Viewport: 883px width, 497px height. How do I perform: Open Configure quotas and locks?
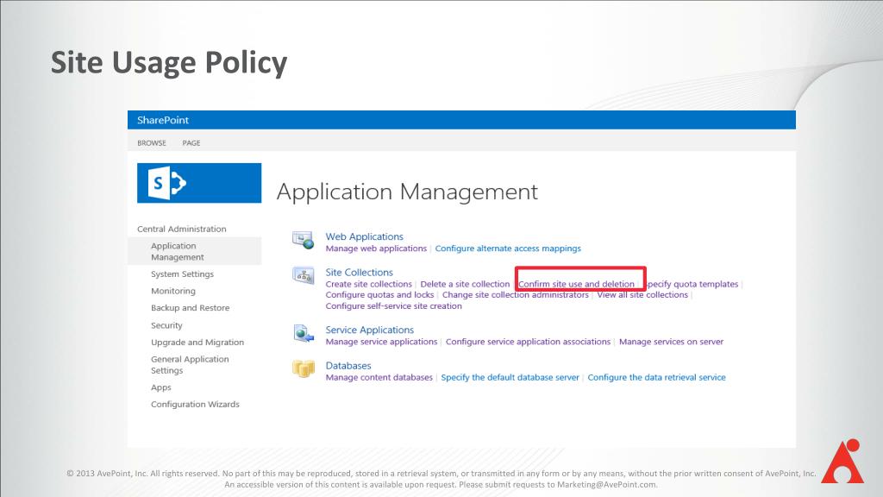click(x=379, y=295)
